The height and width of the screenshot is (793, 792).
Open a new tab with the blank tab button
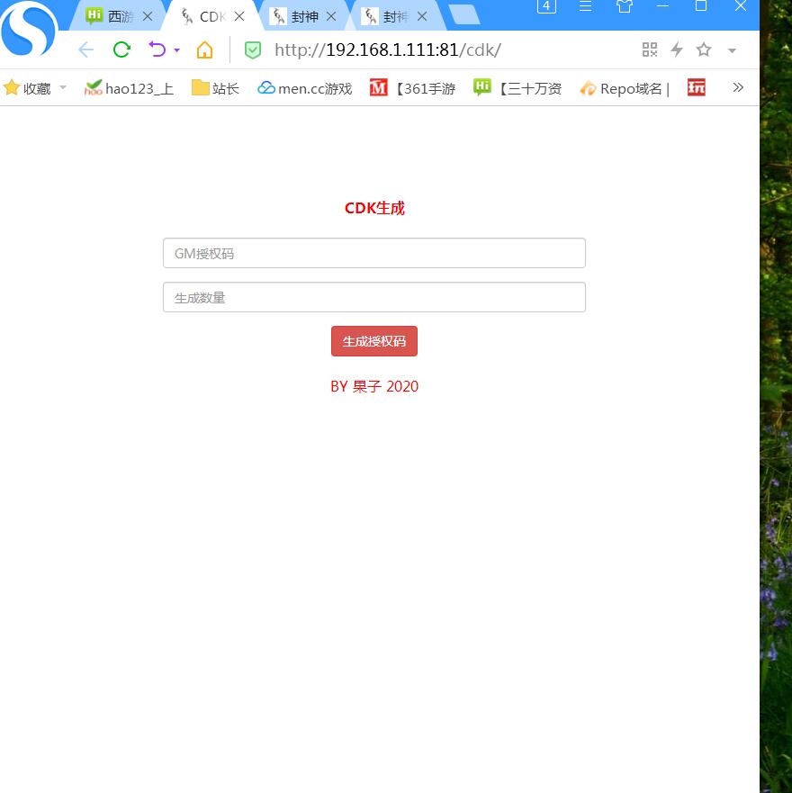tap(463, 14)
